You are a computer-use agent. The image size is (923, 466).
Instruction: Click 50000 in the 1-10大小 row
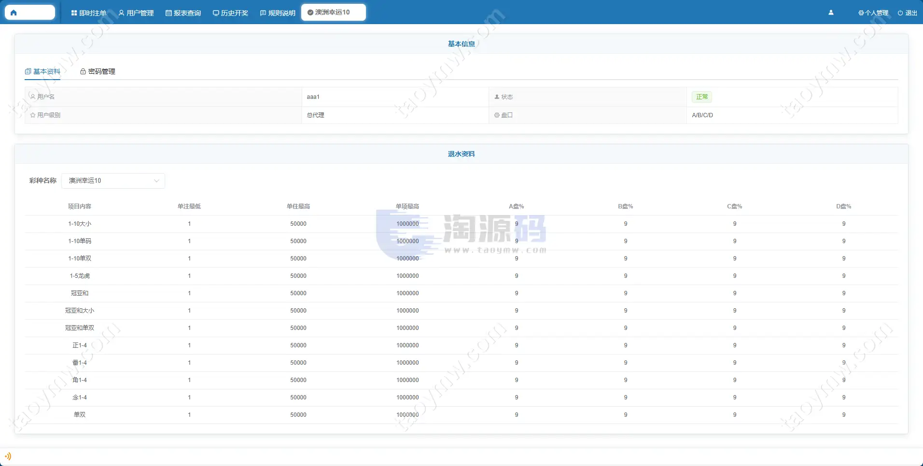298,224
